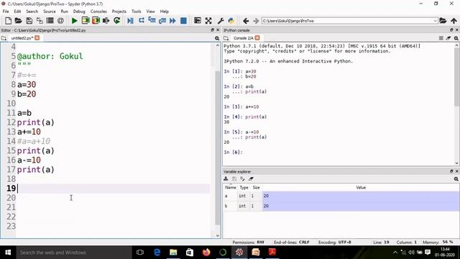Sort variables by the Value column

tap(361, 187)
